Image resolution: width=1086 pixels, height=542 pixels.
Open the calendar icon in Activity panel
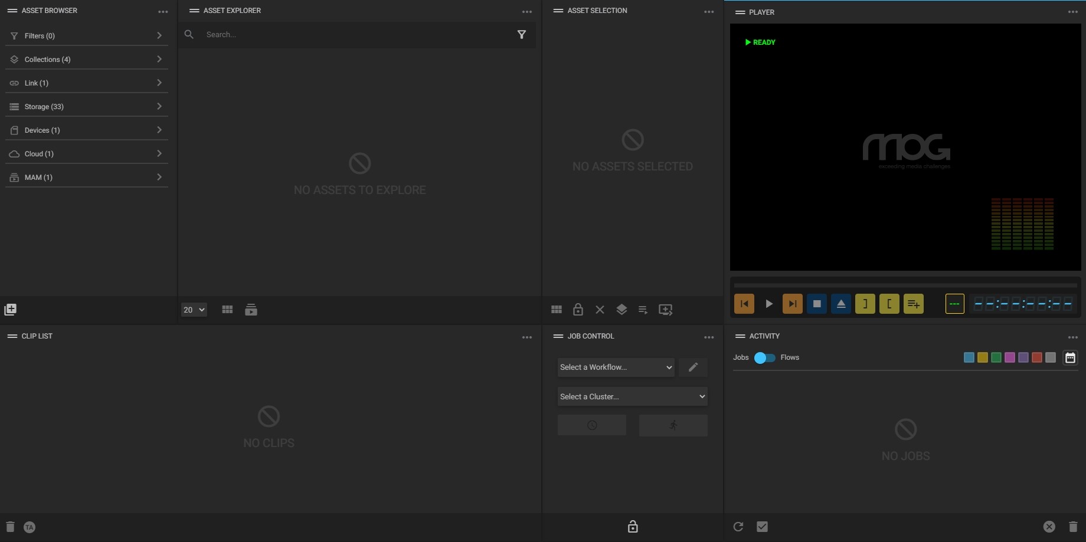1070,357
